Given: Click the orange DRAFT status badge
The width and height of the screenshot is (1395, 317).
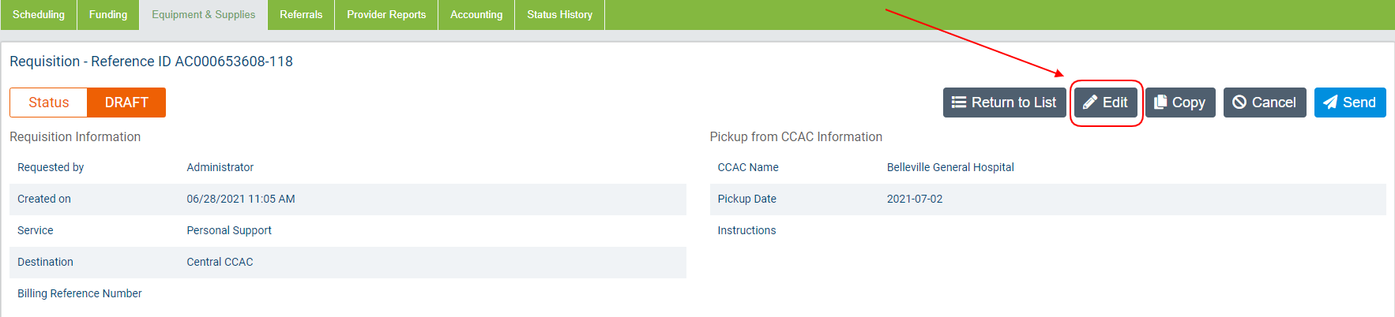Looking at the screenshot, I should 126,103.
